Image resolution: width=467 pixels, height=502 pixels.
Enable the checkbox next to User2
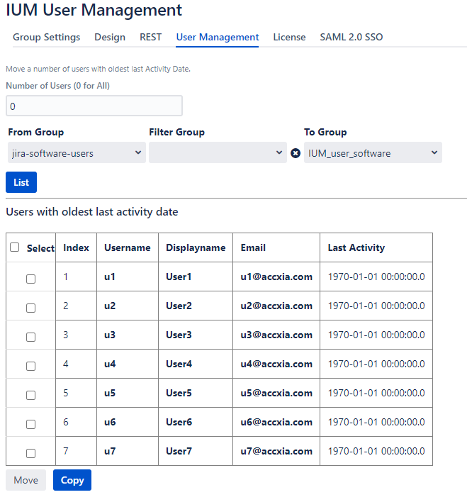30,308
